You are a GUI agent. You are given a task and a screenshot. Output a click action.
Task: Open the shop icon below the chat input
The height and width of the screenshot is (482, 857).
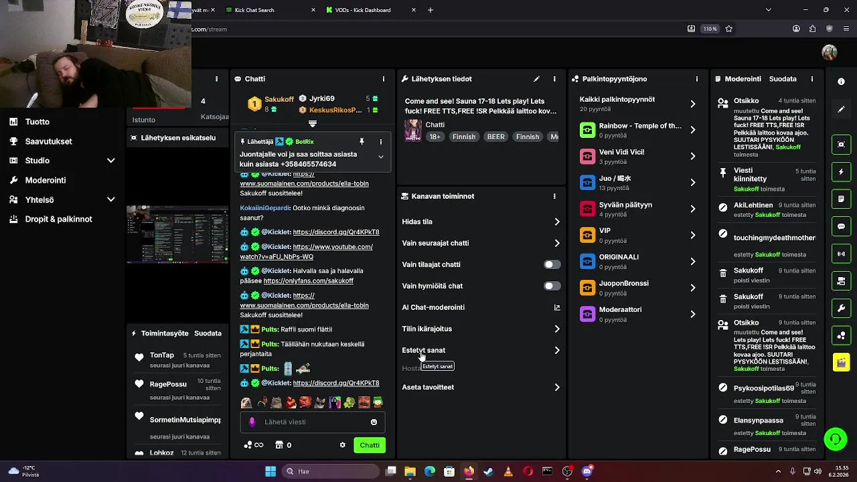(279, 445)
